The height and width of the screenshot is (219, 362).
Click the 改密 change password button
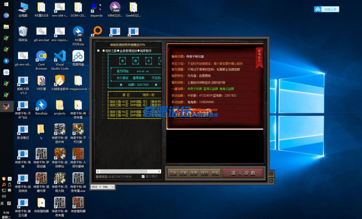coord(194,173)
